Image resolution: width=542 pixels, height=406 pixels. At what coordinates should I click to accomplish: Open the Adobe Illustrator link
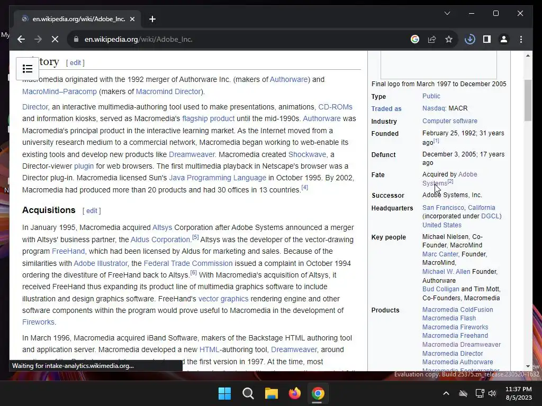pyautogui.click(x=101, y=263)
